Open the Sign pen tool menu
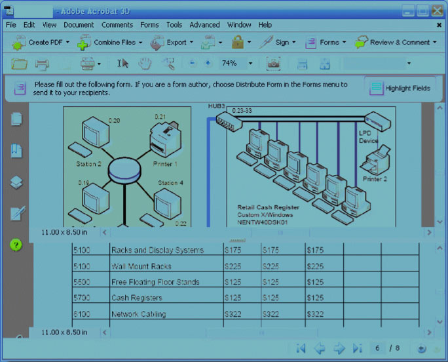Screen dimensions: 448x362 click(276, 43)
